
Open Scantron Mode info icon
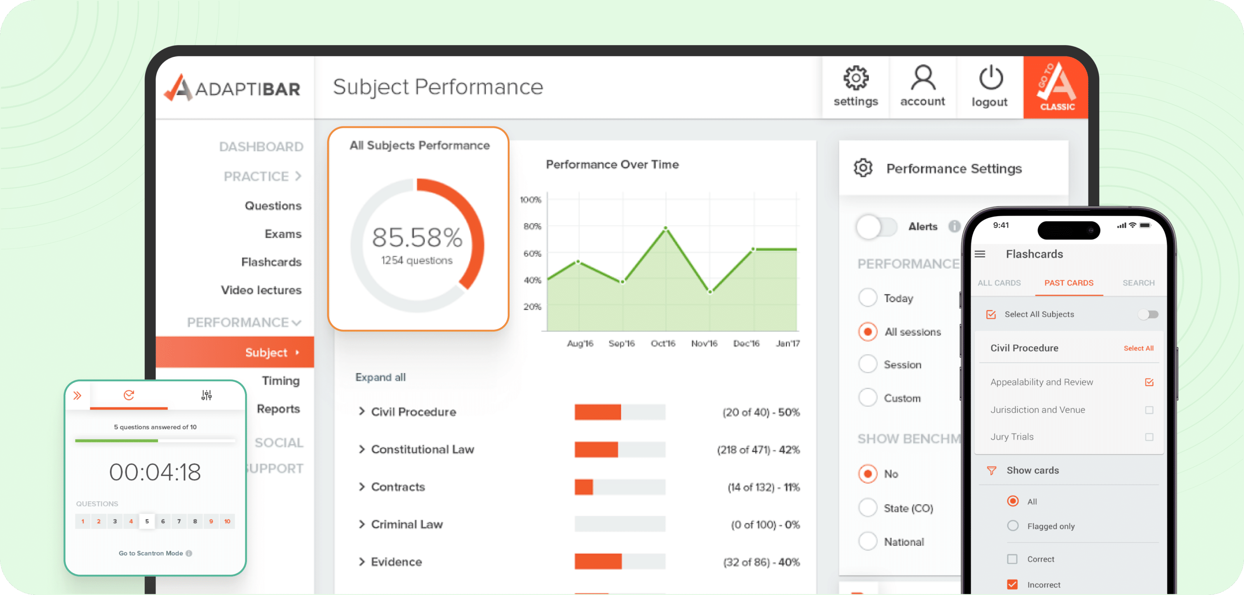click(x=189, y=553)
